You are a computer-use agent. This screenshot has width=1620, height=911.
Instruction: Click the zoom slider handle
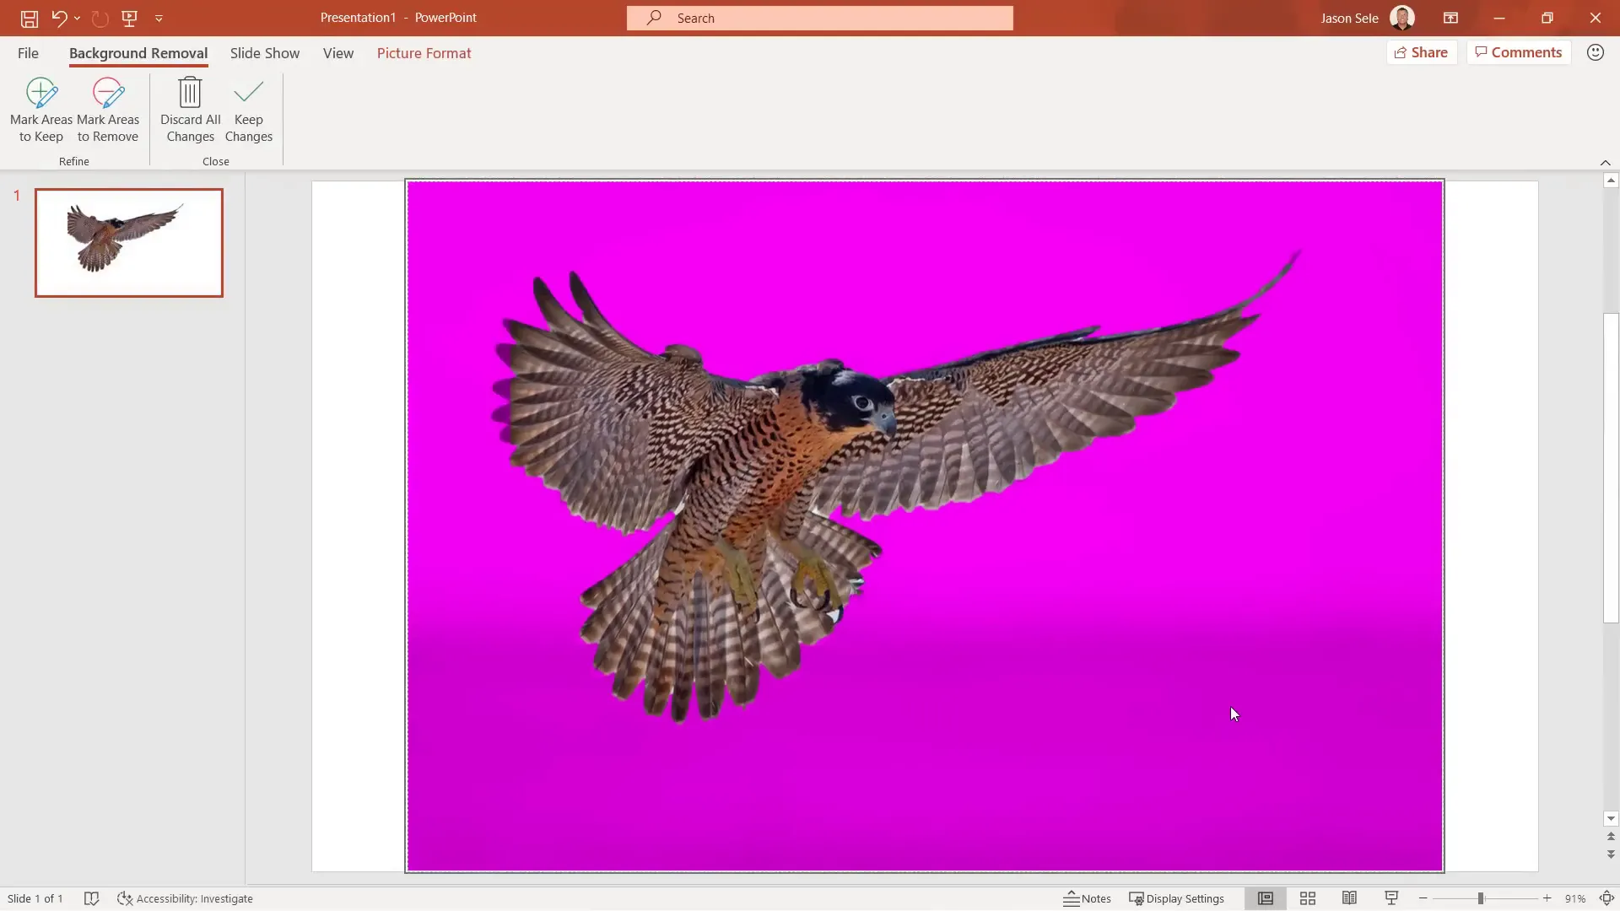coord(1481,898)
